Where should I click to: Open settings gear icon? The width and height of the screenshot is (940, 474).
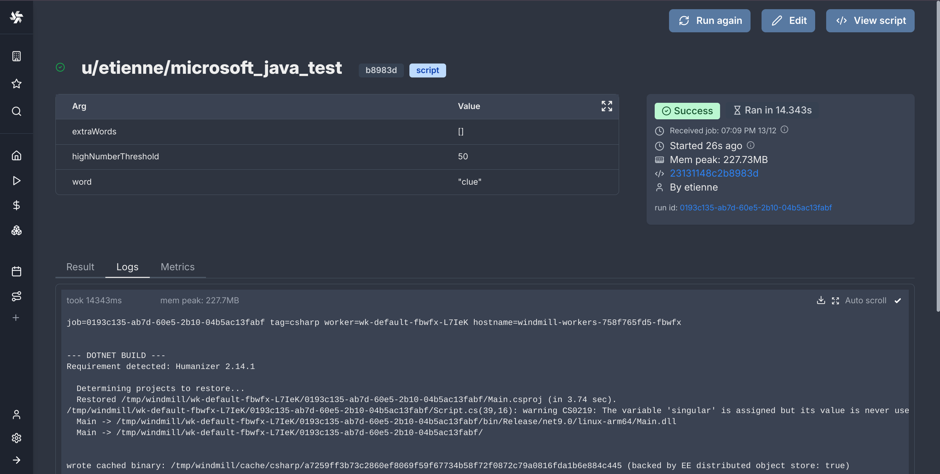pyautogui.click(x=16, y=437)
